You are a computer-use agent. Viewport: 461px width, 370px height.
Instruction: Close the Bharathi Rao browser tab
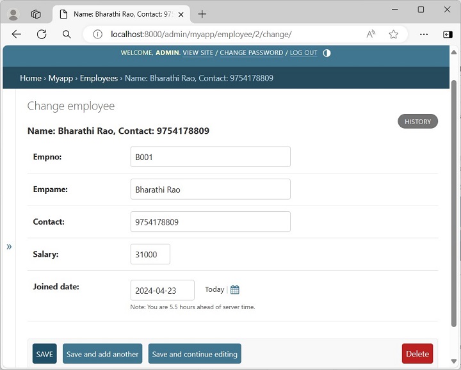pyautogui.click(x=181, y=14)
